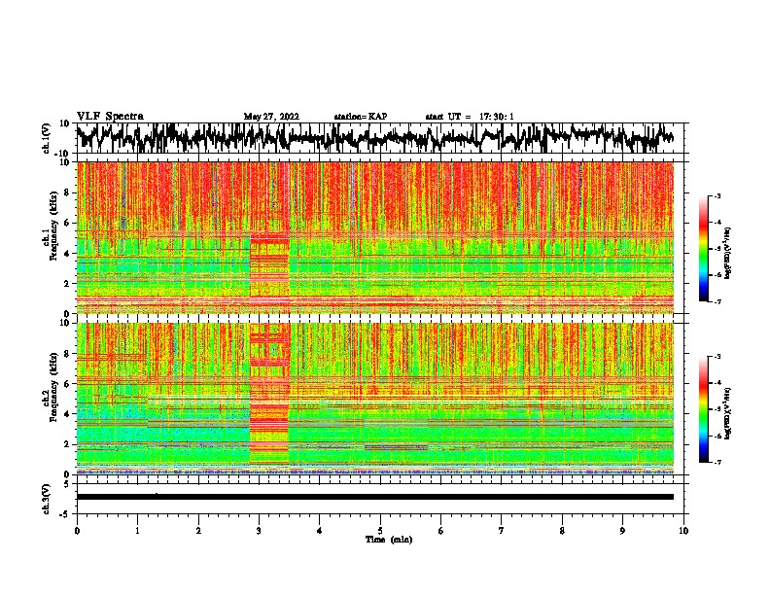Click time axis tick label "0"
This screenshot has width=770, height=595.
coord(77,531)
